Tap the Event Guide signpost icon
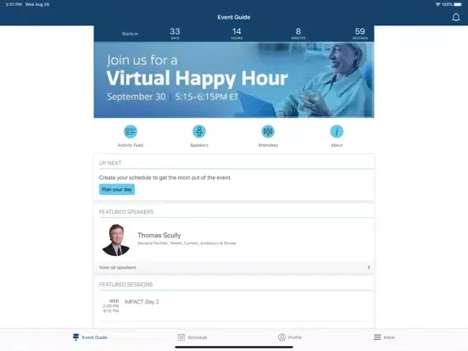This screenshot has width=468, height=351. [75, 337]
